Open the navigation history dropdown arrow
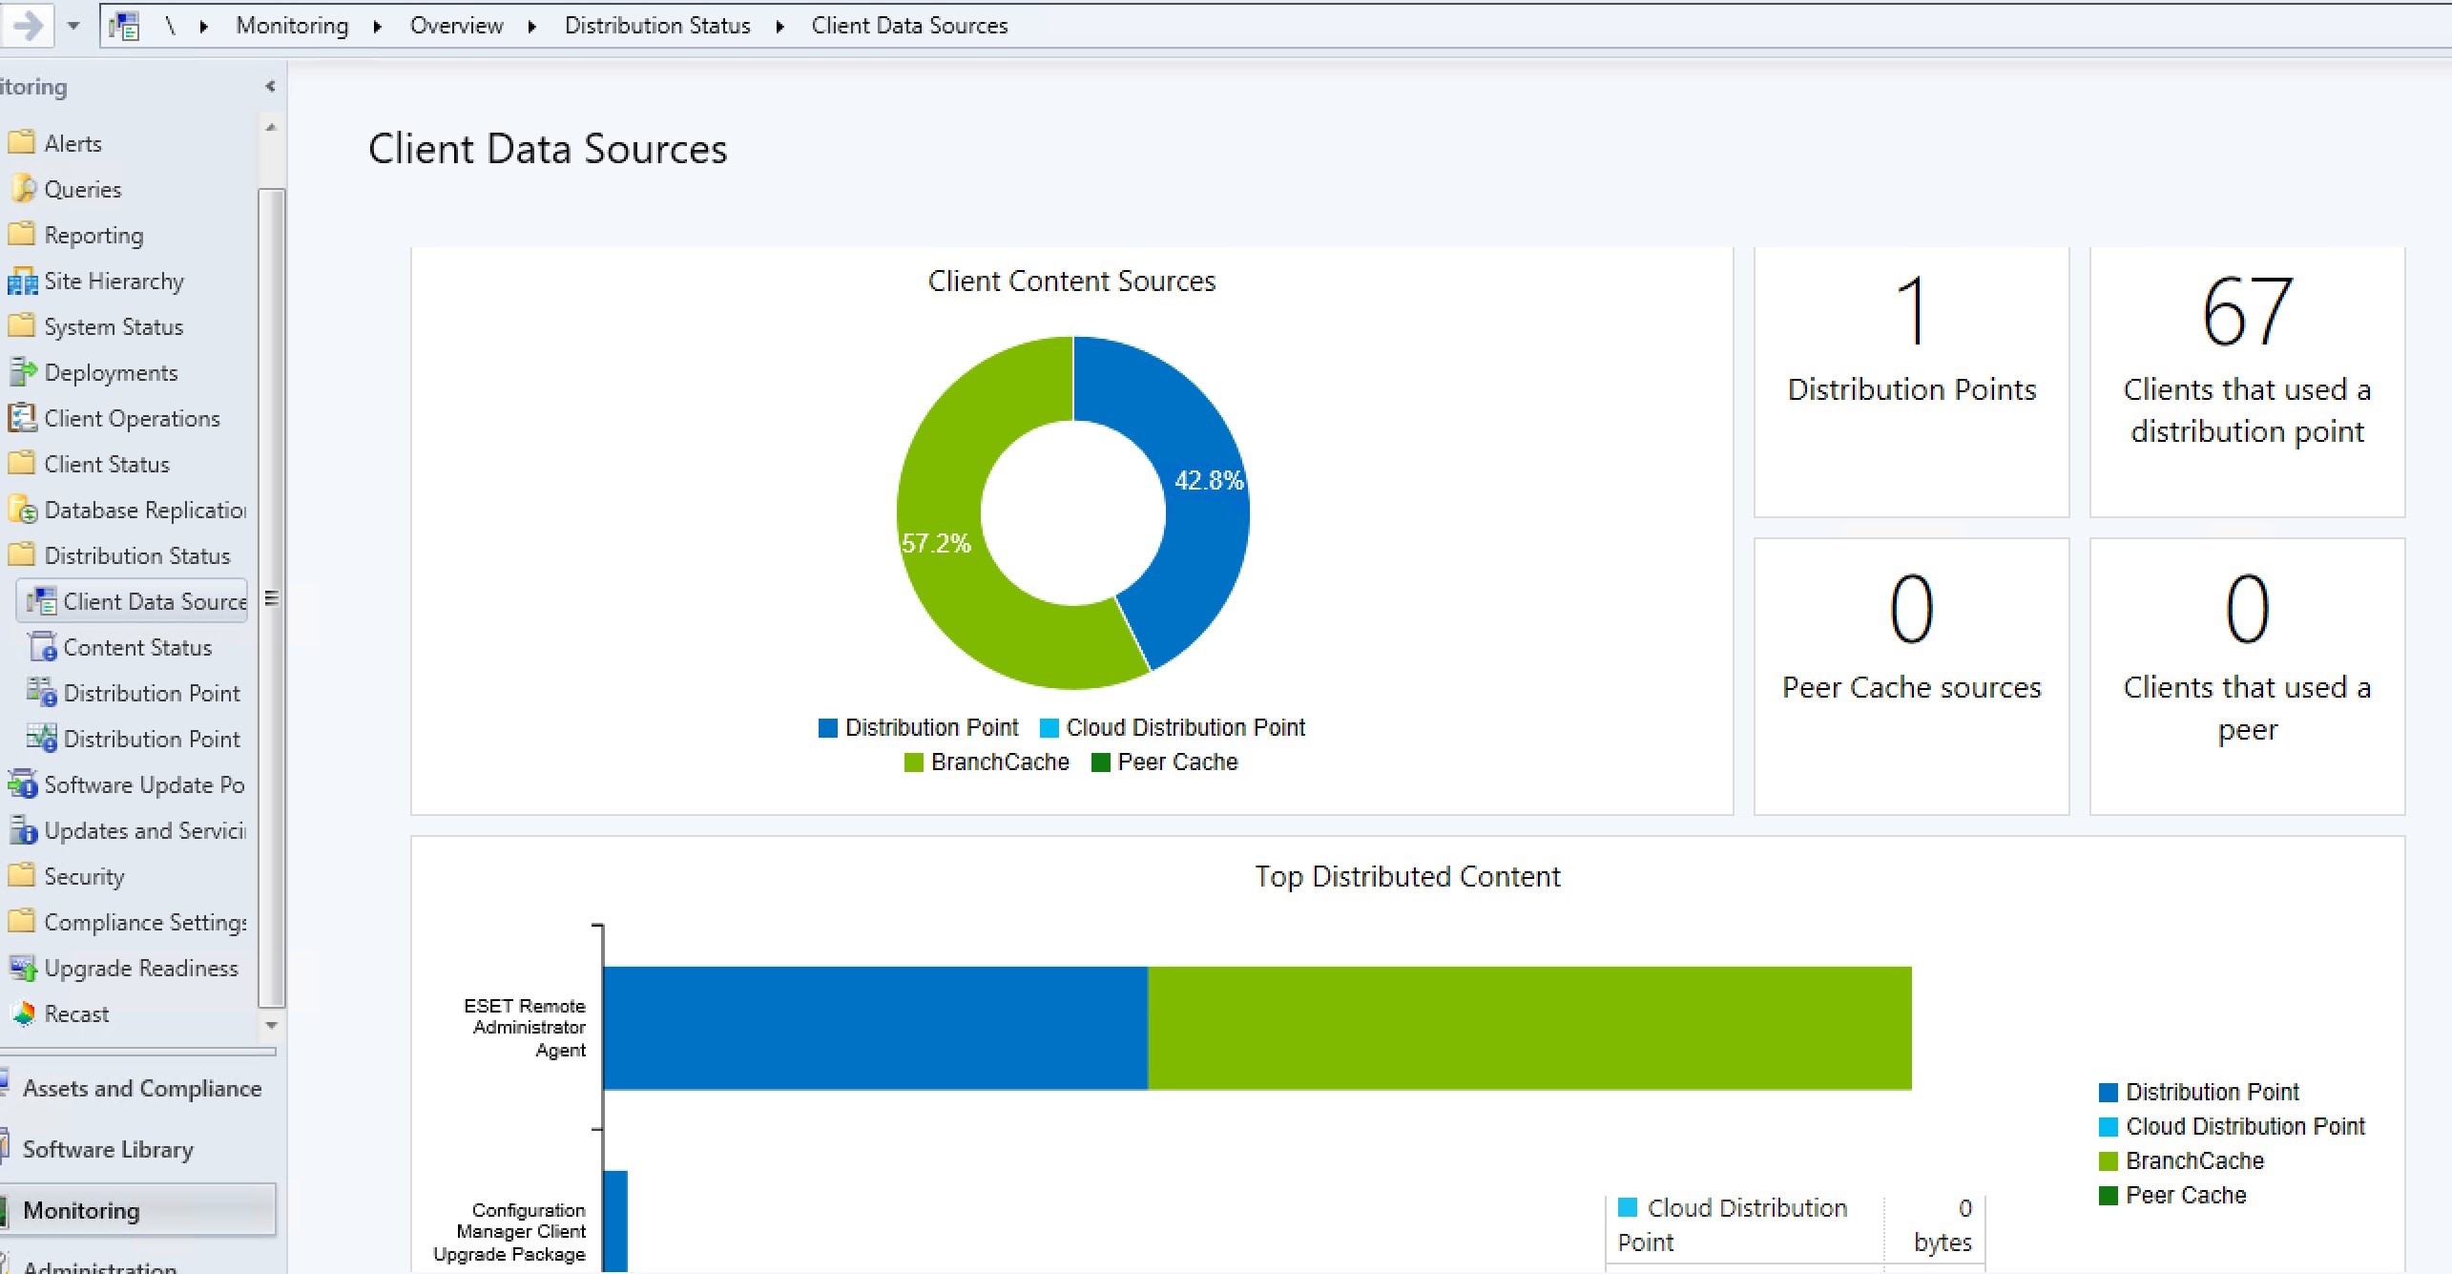The height and width of the screenshot is (1274, 2452). tap(73, 26)
